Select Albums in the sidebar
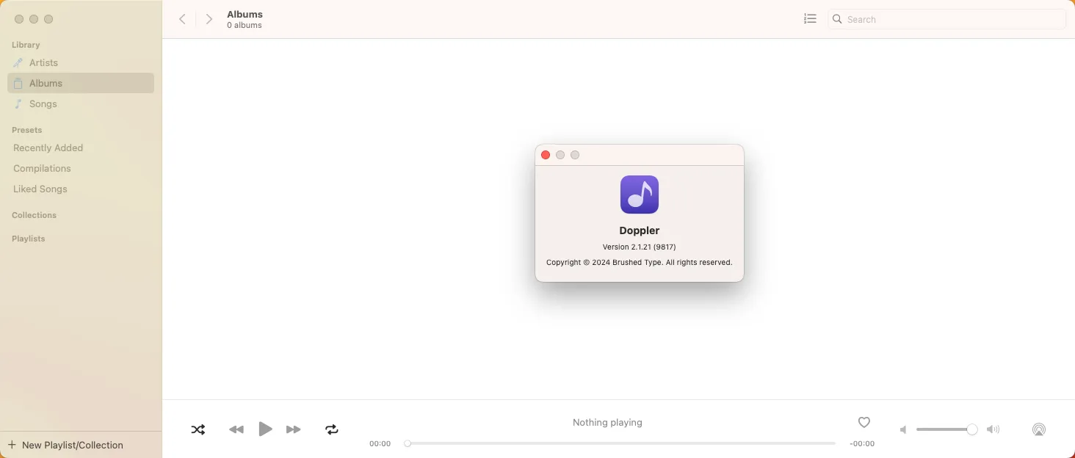The image size is (1075, 458). click(x=81, y=83)
